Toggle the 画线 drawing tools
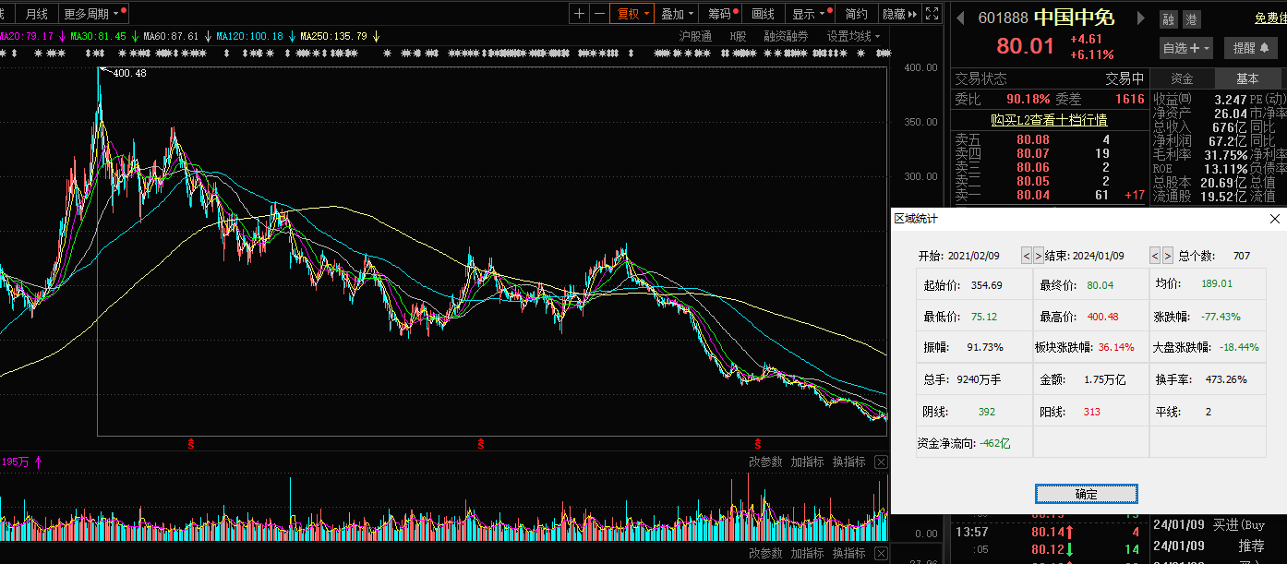Screen dimensions: 1287x564 (x=763, y=14)
